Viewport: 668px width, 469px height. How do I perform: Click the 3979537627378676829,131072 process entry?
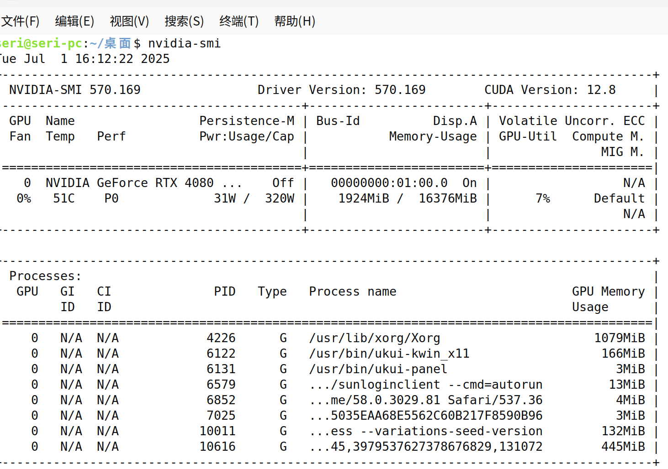426,447
